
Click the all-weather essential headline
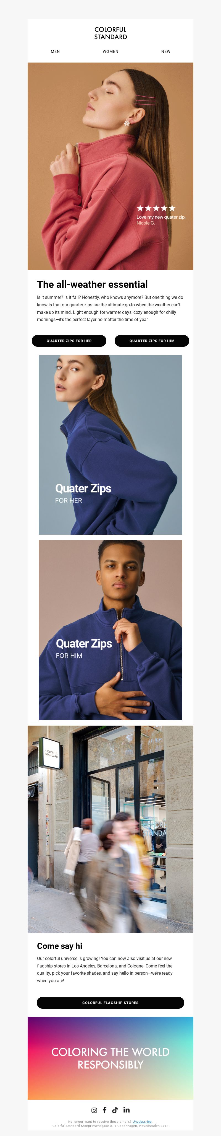[x=93, y=284]
